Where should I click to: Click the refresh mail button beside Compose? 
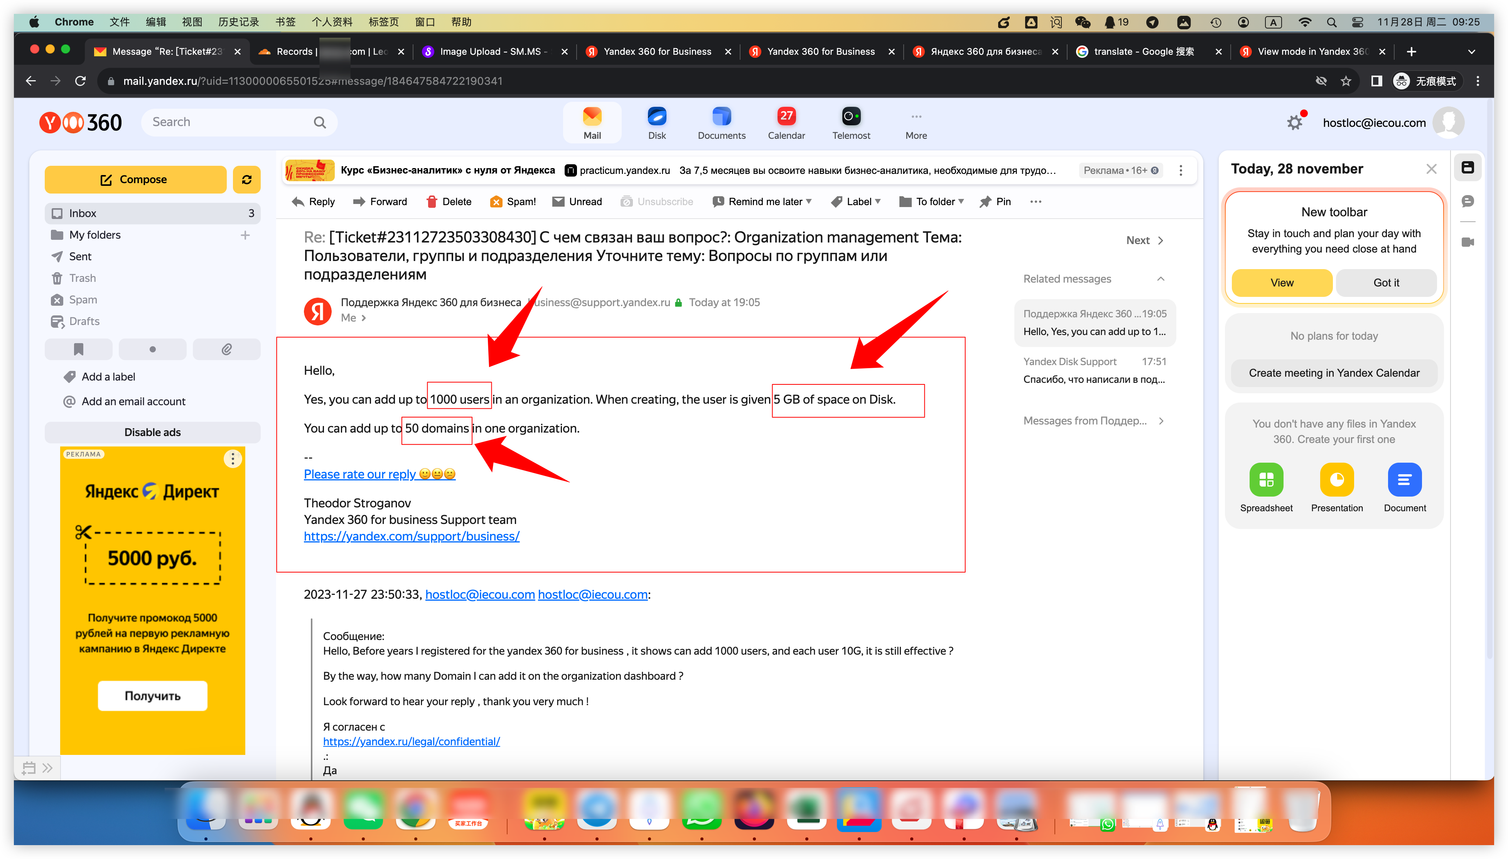tap(246, 179)
